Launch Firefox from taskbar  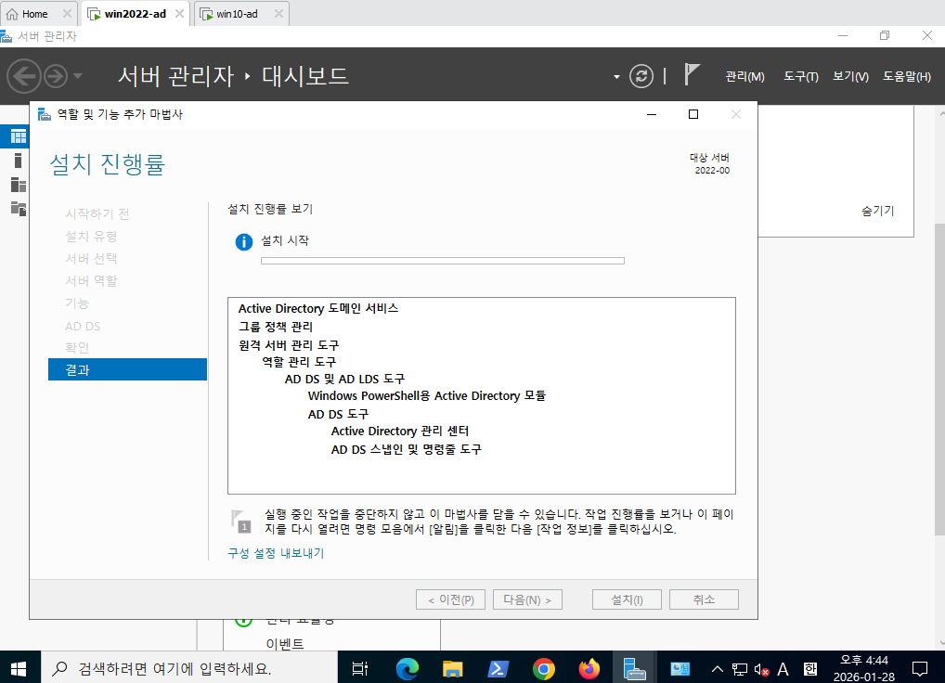coord(589,668)
